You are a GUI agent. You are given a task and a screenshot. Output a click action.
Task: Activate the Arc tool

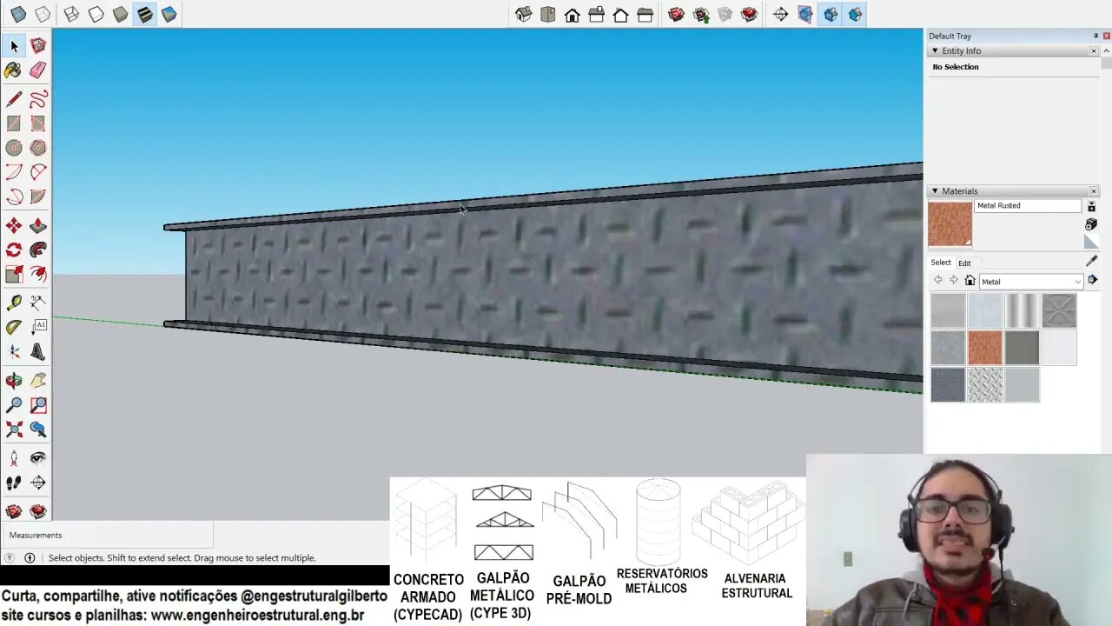click(x=14, y=173)
